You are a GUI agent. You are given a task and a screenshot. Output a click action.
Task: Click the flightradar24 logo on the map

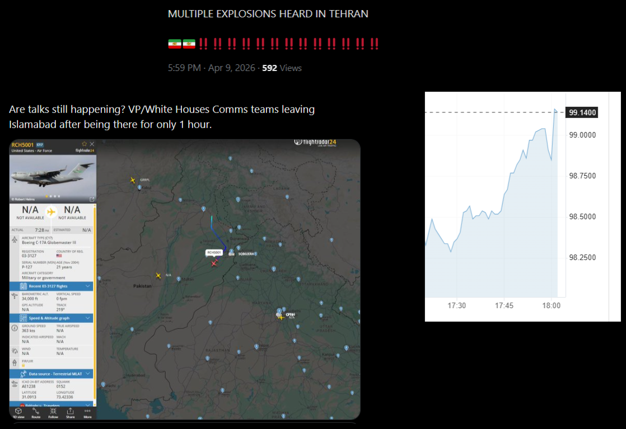tap(315, 142)
